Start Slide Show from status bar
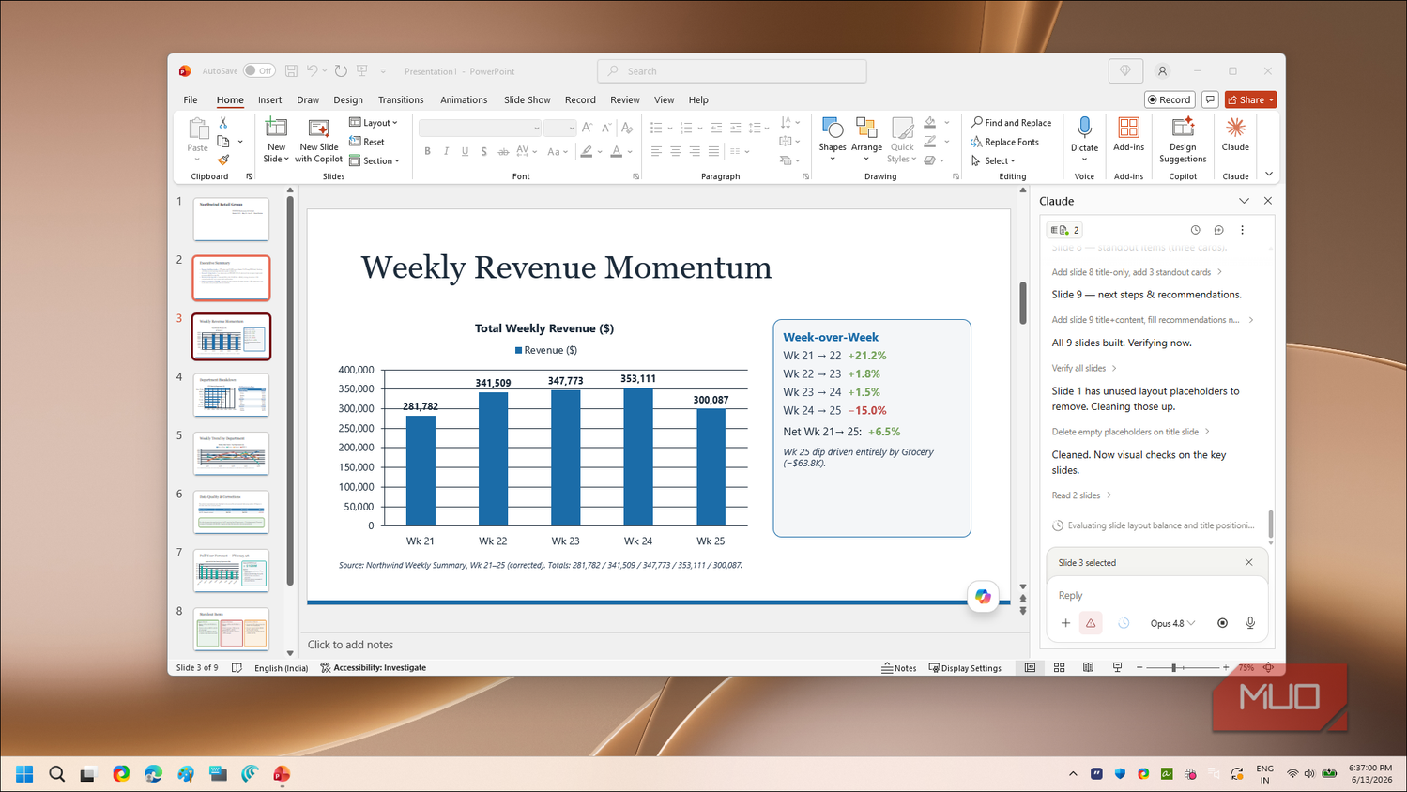1407x792 pixels. click(1117, 668)
